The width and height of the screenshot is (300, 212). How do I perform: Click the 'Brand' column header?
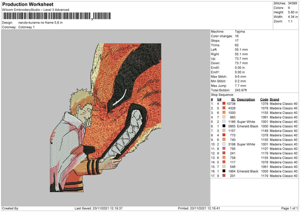pos(274,99)
